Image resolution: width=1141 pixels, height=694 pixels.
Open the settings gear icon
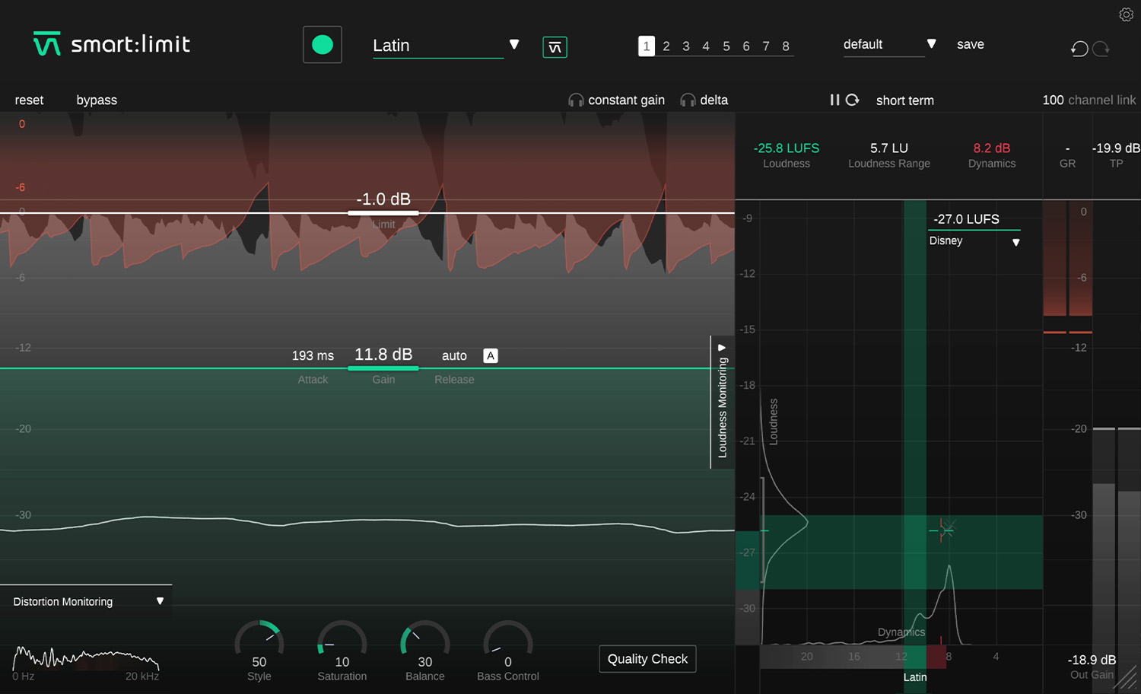click(1126, 14)
